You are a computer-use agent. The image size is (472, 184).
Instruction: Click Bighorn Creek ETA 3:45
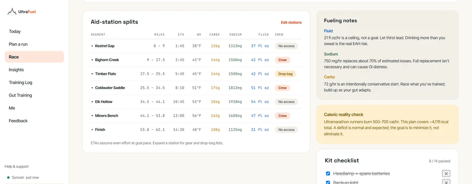coord(180,60)
